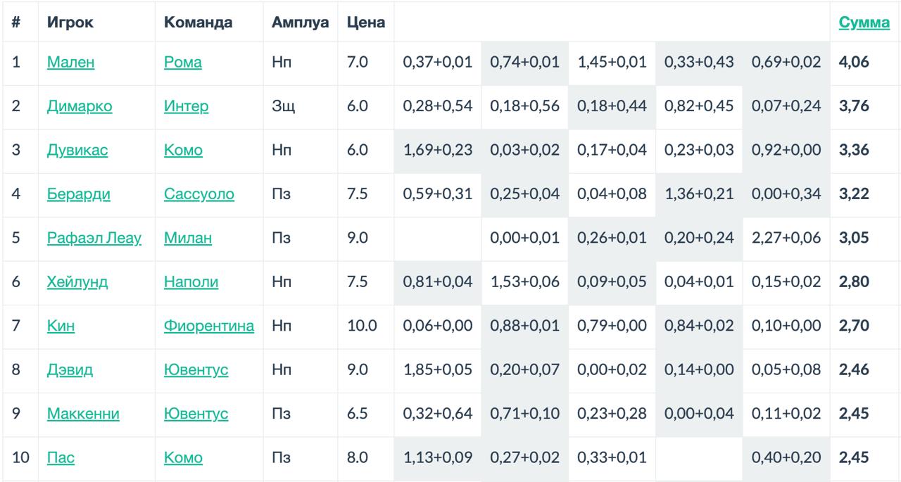
Task: Click the Цена column header
Action: 366,23
